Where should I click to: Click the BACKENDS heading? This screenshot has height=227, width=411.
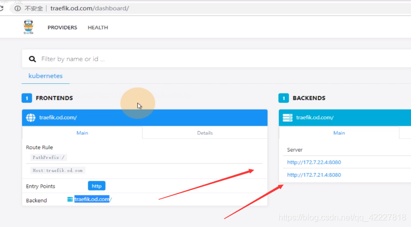[309, 98]
